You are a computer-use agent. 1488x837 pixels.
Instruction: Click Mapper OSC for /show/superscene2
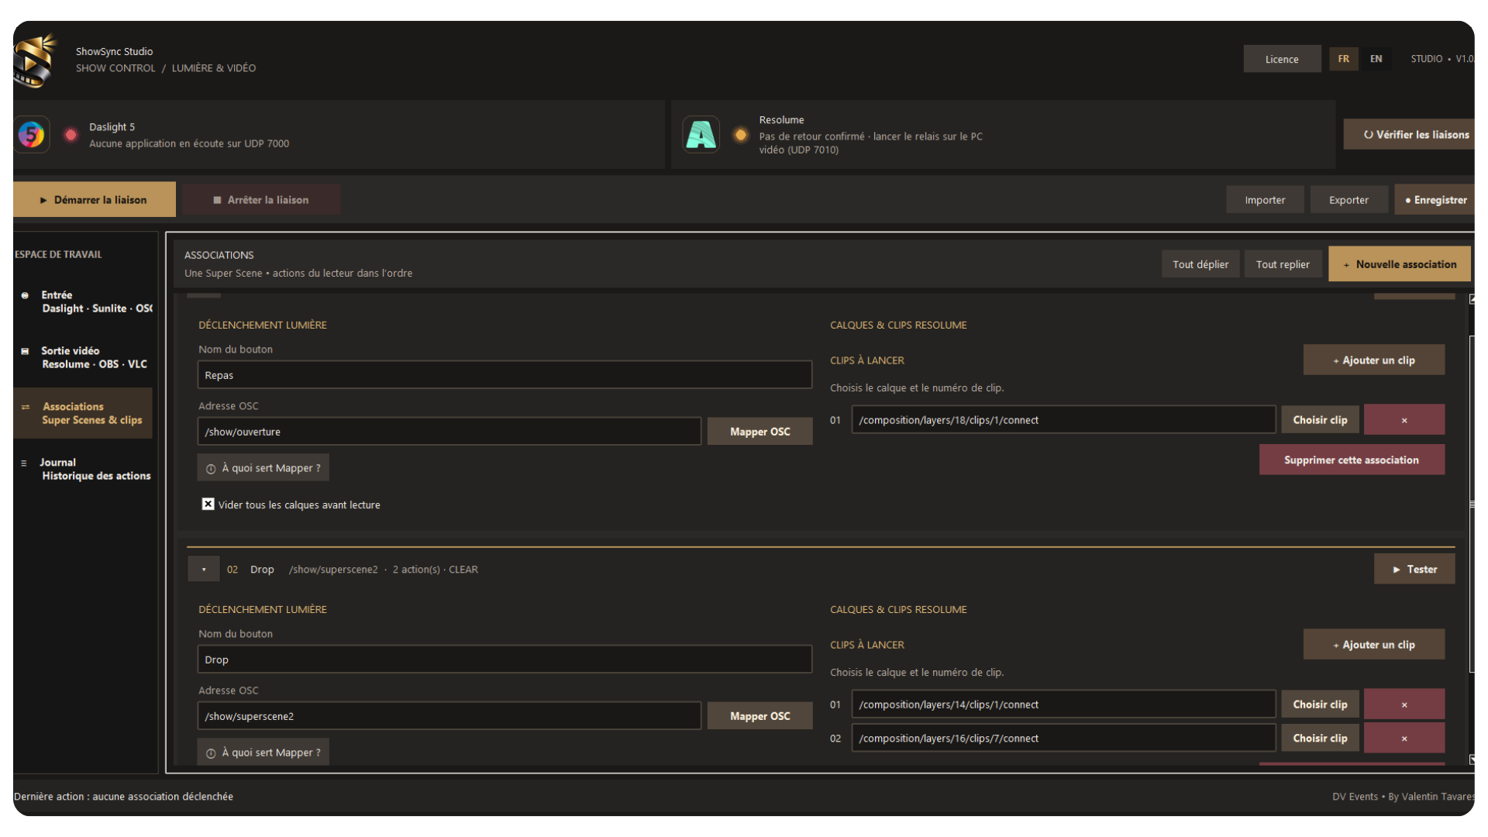(x=759, y=716)
